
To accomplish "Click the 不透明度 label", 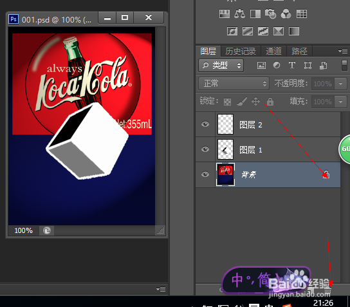I will (291, 84).
